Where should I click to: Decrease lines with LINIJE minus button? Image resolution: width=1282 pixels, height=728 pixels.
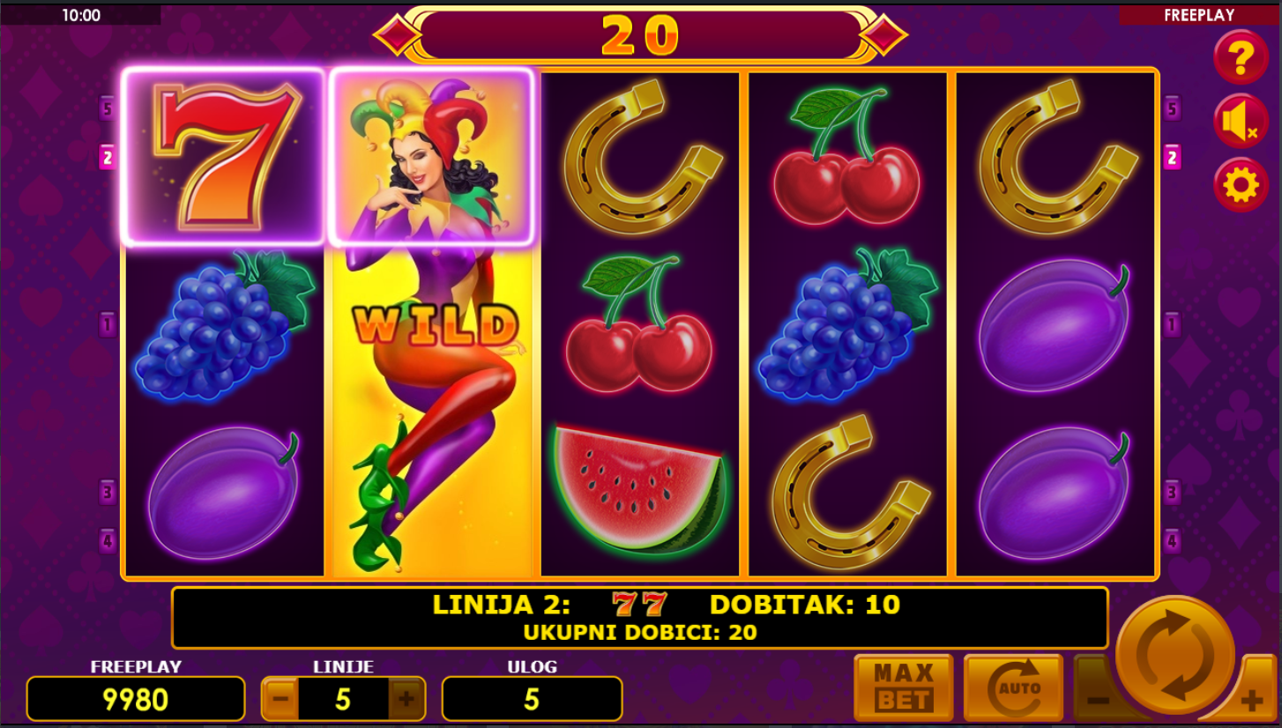280,700
